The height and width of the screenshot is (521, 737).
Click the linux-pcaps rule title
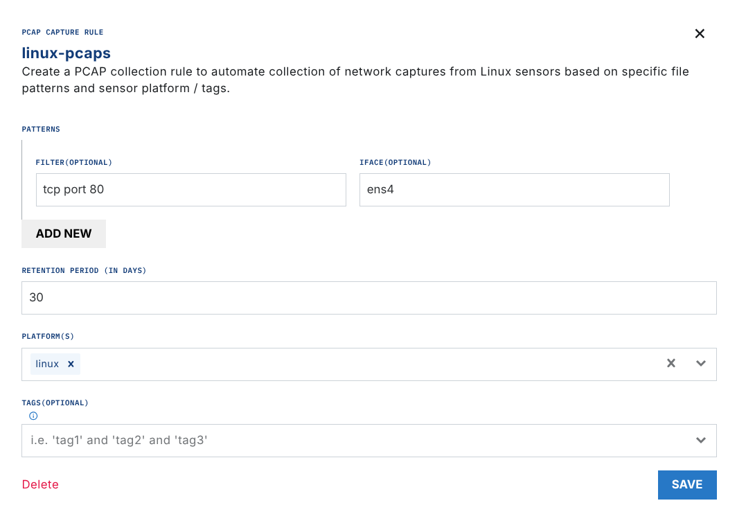(x=66, y=53)
